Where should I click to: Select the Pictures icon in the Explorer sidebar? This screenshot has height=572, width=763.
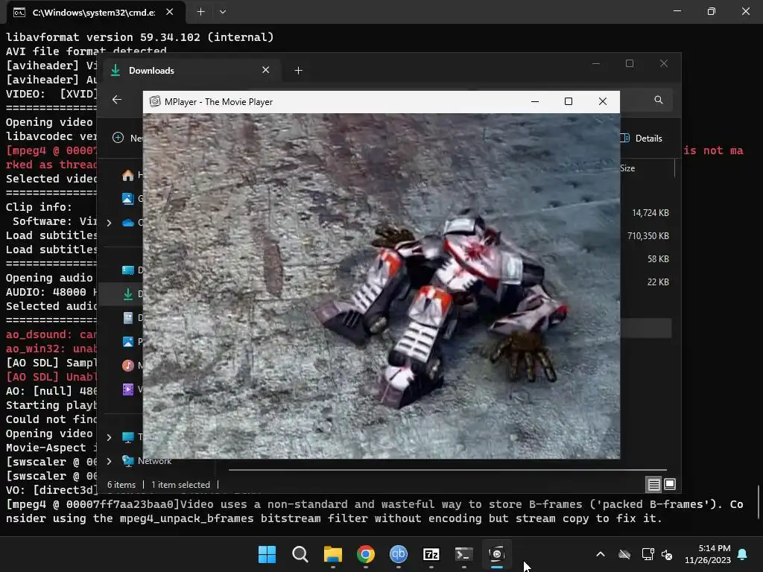[128, 341]
